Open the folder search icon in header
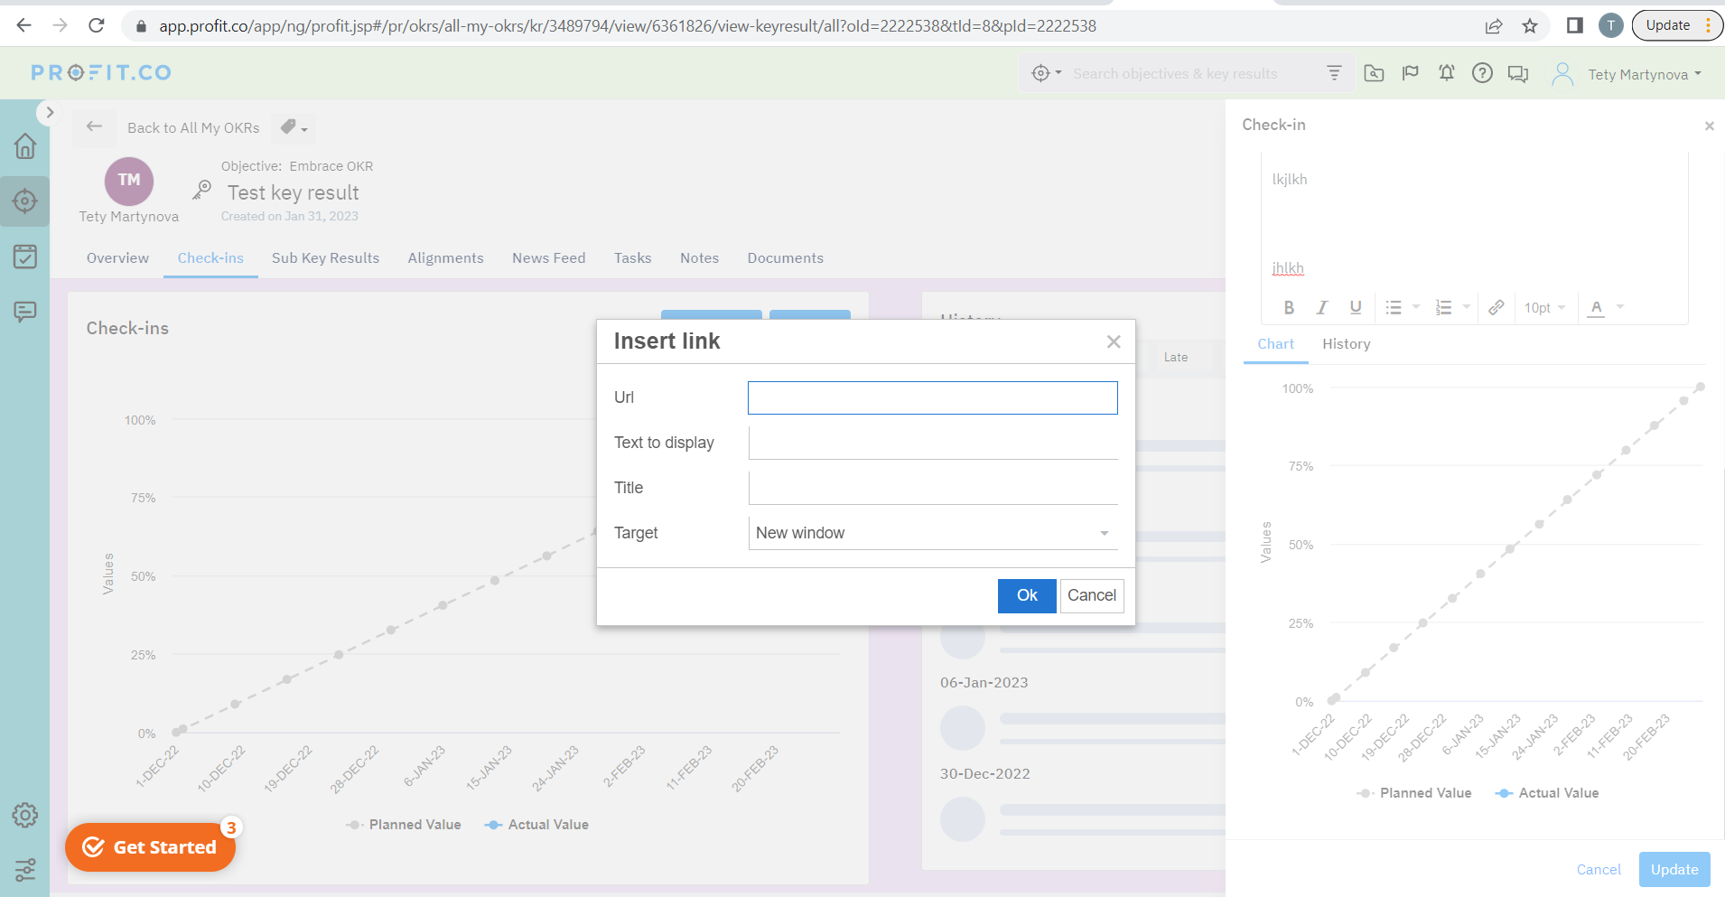Screen dimensions: 1725x897 click(1374, 73)
